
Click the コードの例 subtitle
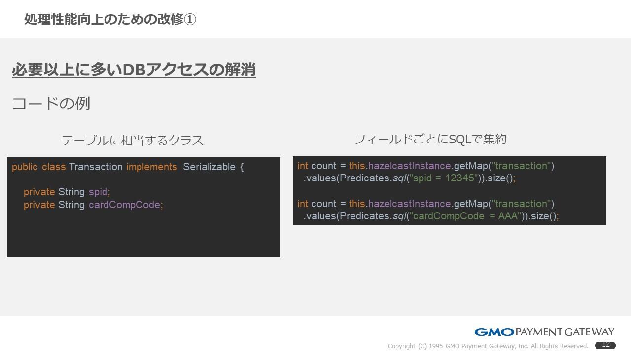[x=51, y=104]
